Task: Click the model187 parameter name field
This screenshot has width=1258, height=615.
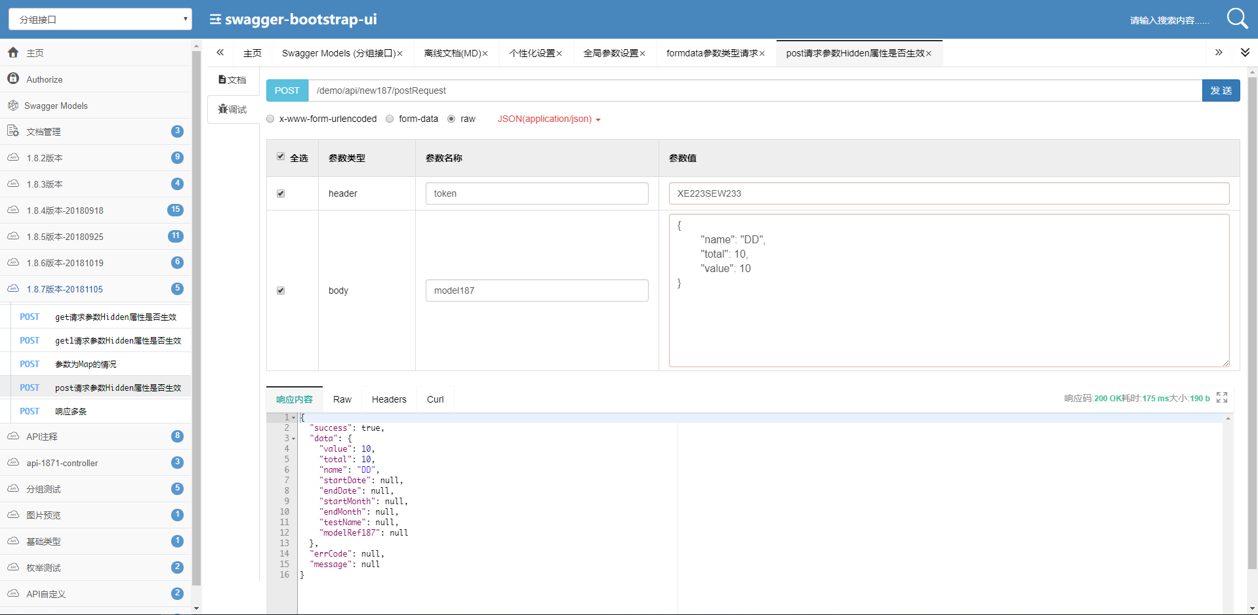Action: [x=537, y=290]
